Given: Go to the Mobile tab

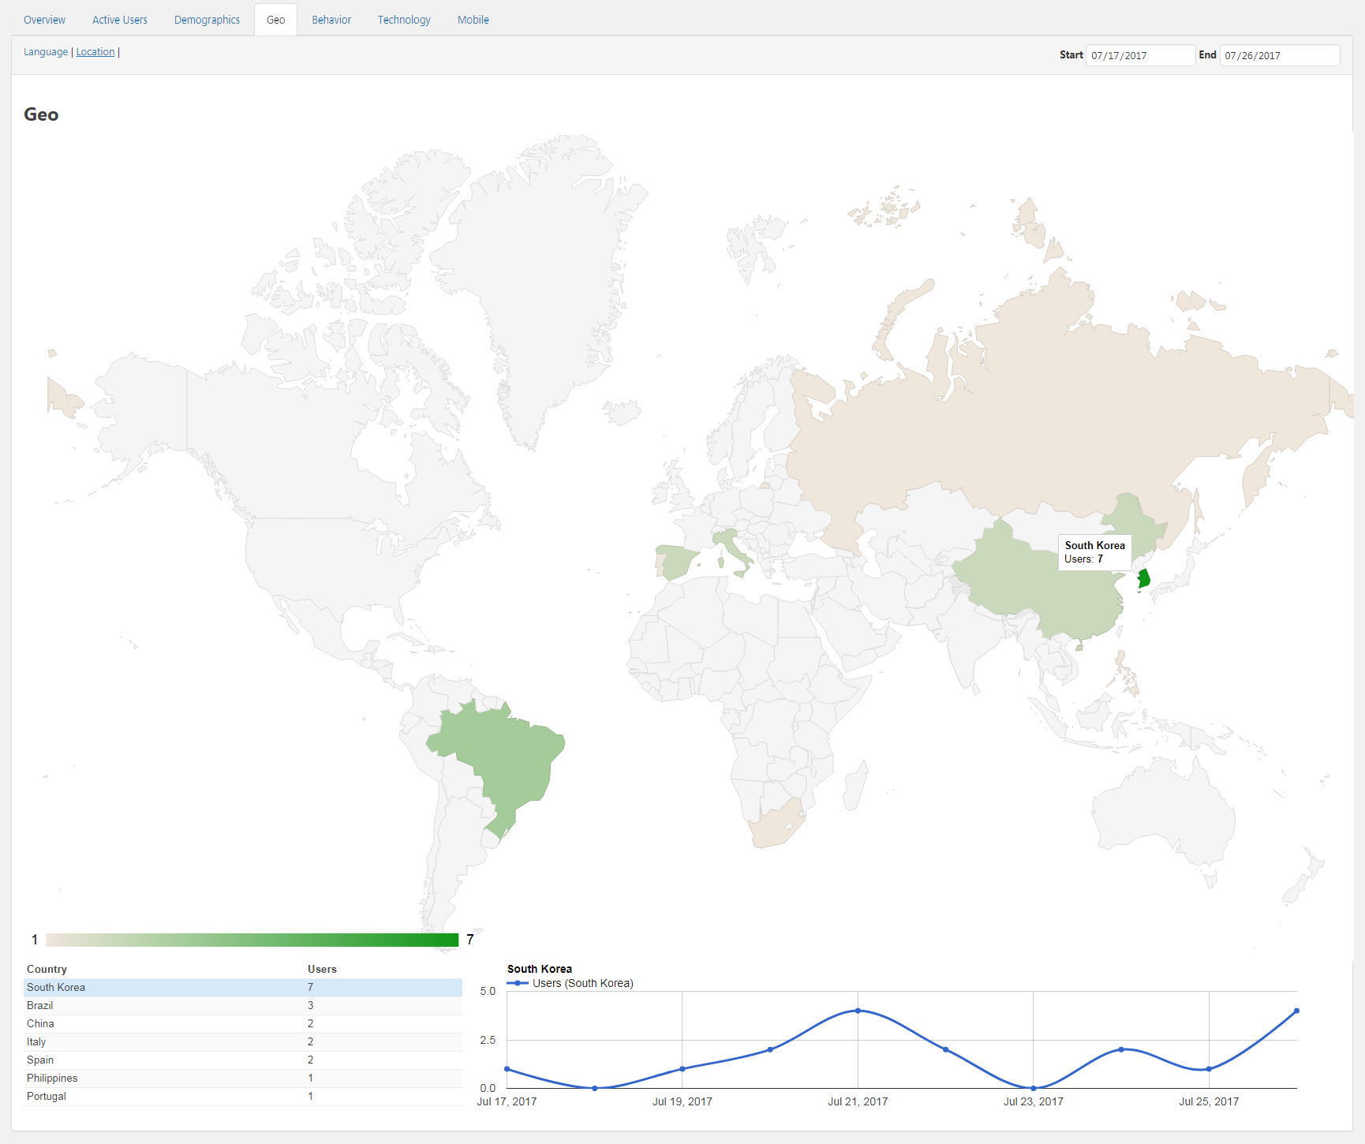Looking at the screenshot, I should 473,20.
